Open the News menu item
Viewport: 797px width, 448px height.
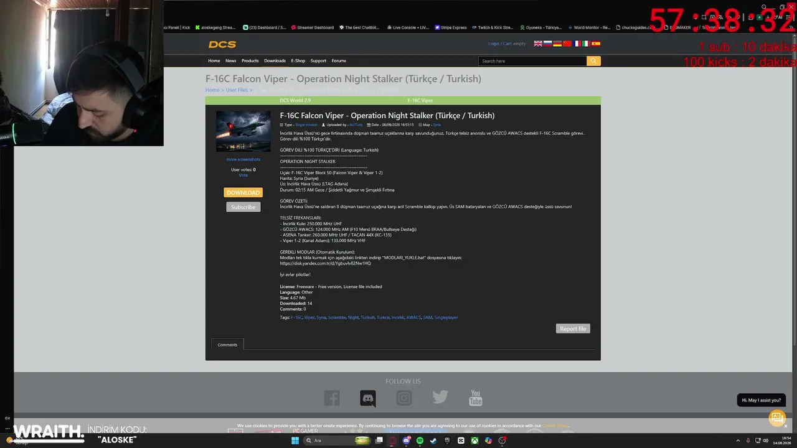coord(231,61)
